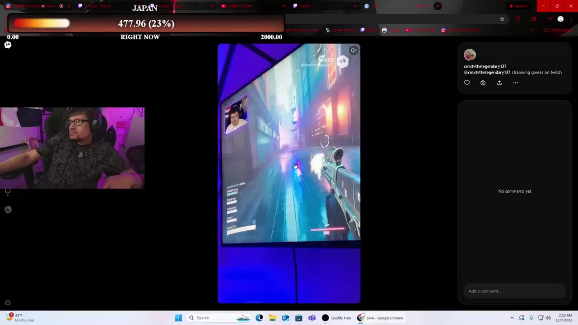Open a new Chrome tab with plus button
578x325 pixels.
(x=437, y=6)
